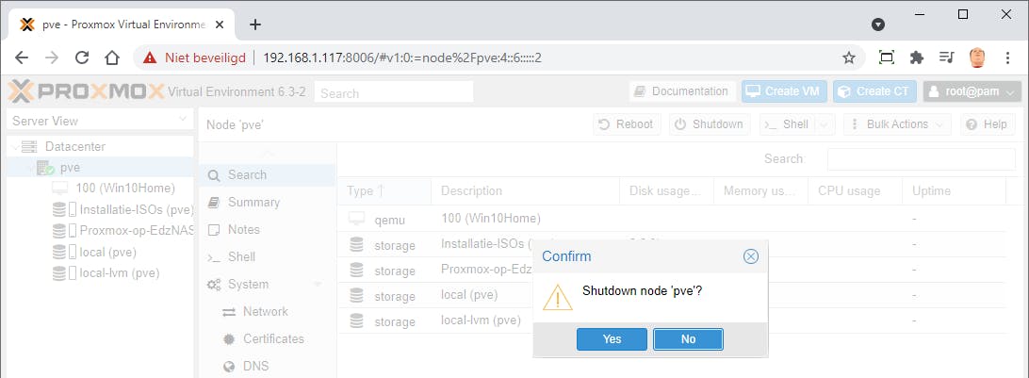Viewport: 1029px width, 378px height.
Task: Click the top Proxmox search field
Action: coord(393,92)
